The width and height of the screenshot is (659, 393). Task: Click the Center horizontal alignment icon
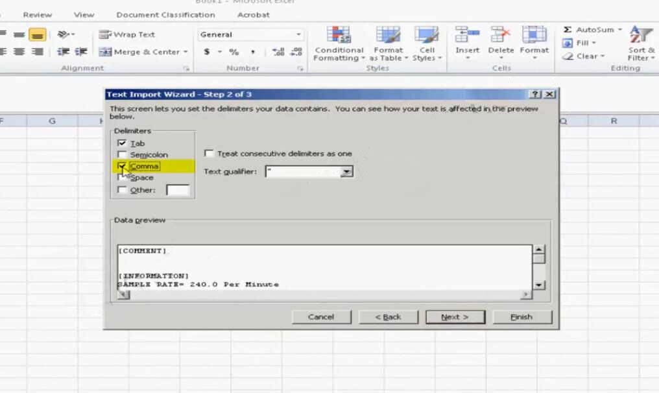coord(19,51)
